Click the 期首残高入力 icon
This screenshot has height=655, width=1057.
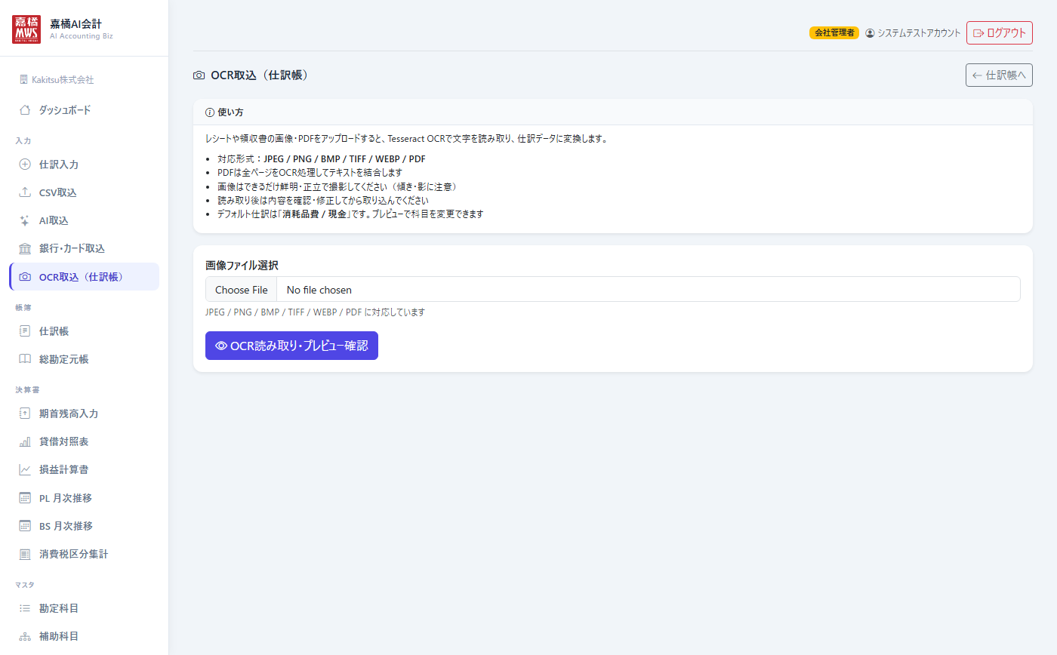[x=25, y=414]
